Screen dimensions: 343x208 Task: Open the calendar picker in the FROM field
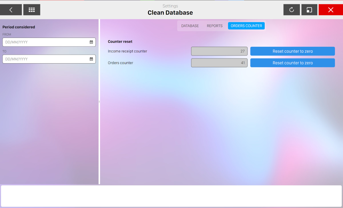coord(91,42)
